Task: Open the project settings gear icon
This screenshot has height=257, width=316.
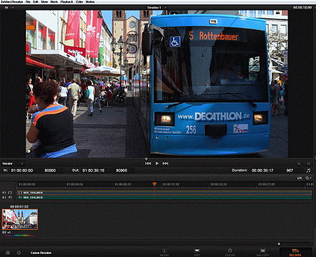Action: pos(18,253)
